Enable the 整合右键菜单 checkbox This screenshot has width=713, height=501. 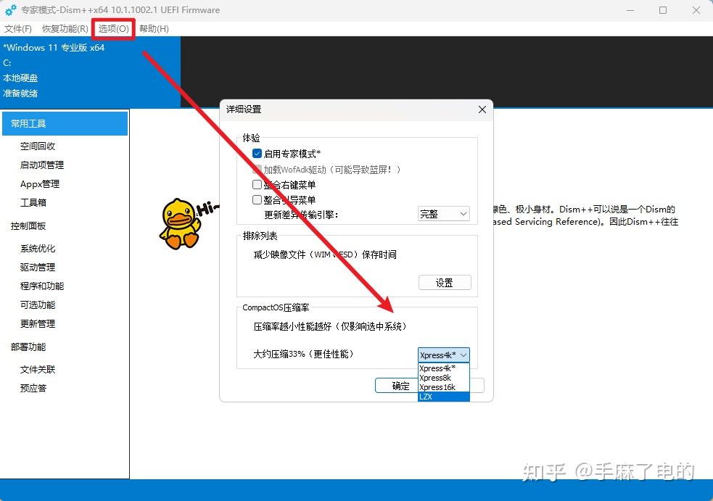coord(257,184)
